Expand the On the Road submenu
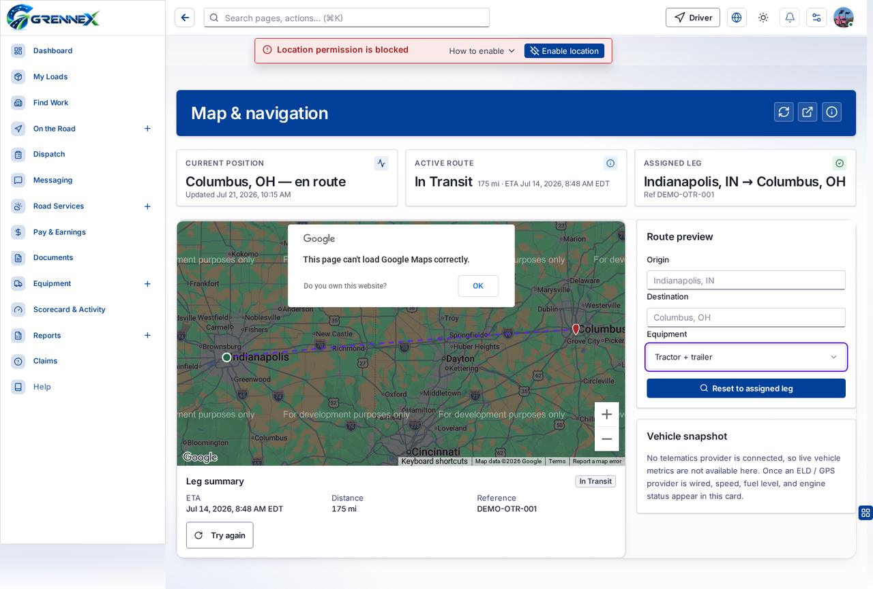873x589 pixels. click(147, 129)
